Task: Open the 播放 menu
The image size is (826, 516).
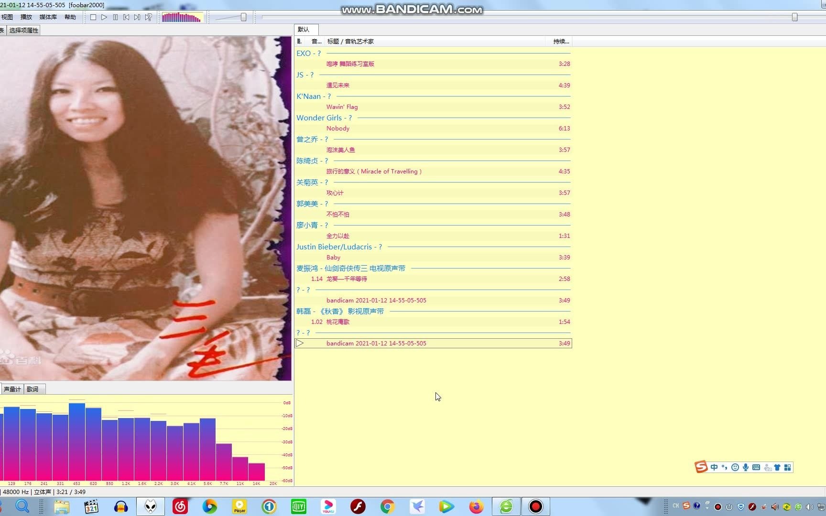Action: pos(26,17)
